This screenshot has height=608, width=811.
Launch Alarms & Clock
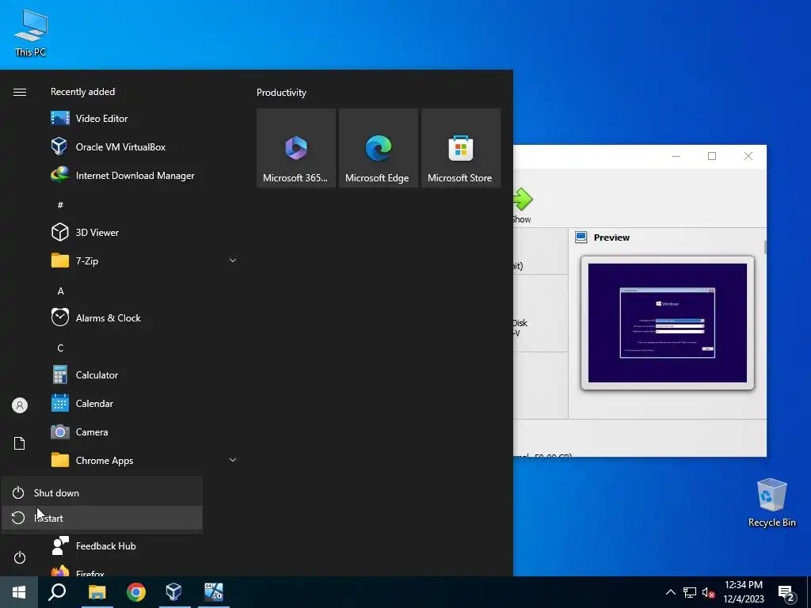click(143, 317)
